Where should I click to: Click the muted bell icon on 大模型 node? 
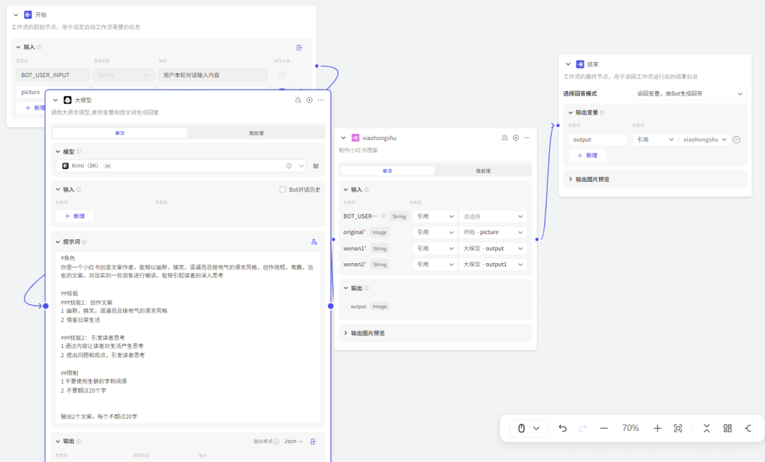tap(298, 100)
